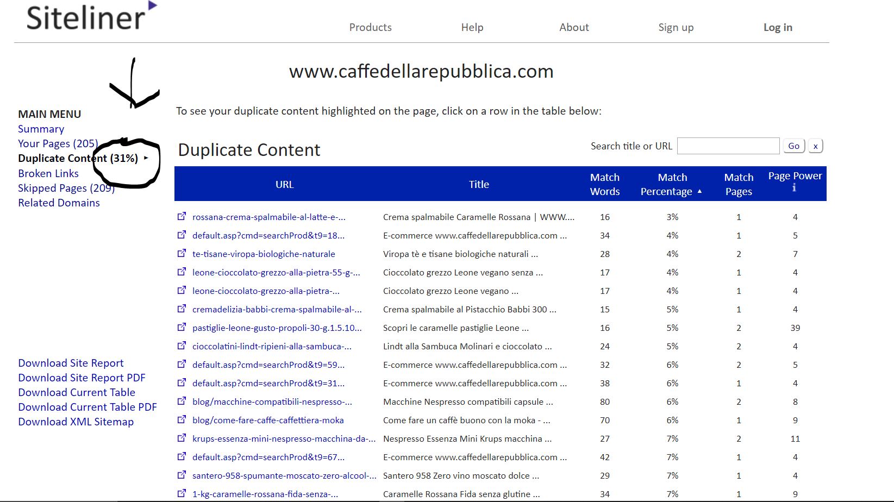This screenshot has height=502, width=894.
Task: Open external link icon for searchProd&t9=59 row
Action: click(x=182, y=364)
